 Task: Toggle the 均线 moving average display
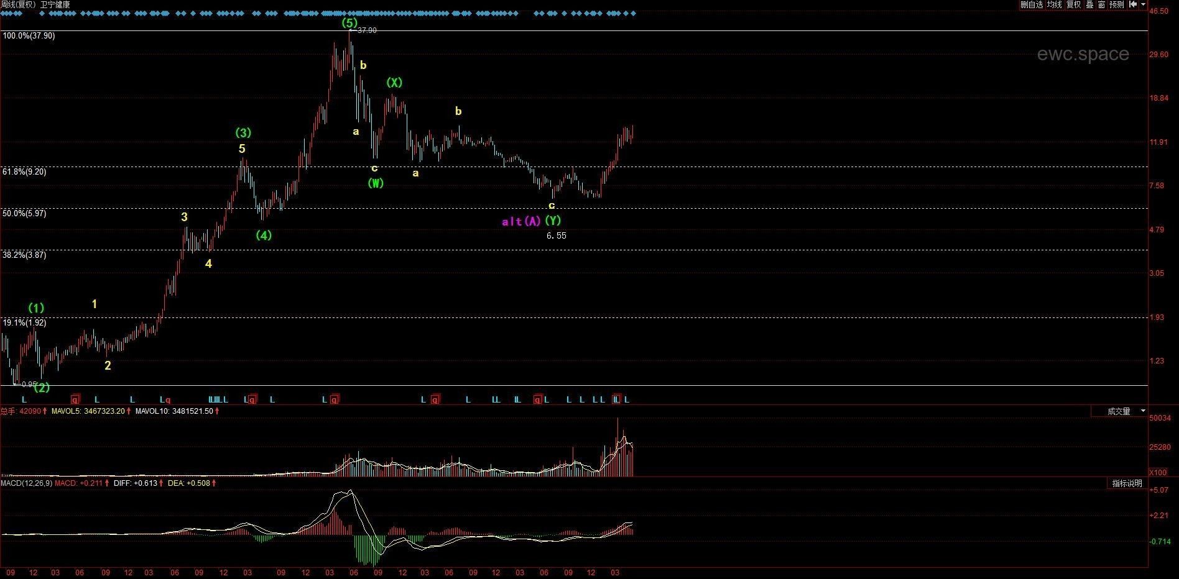pyautogui.click(x=1055, y=4)
